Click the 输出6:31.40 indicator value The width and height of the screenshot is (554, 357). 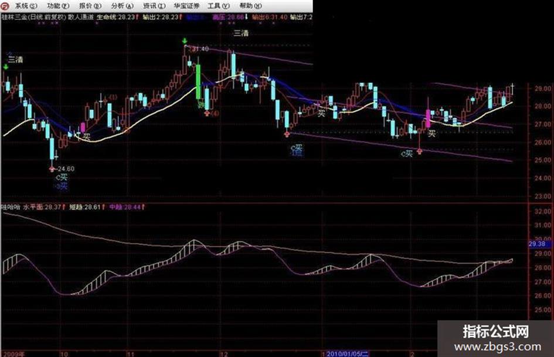tap(270, 17)
